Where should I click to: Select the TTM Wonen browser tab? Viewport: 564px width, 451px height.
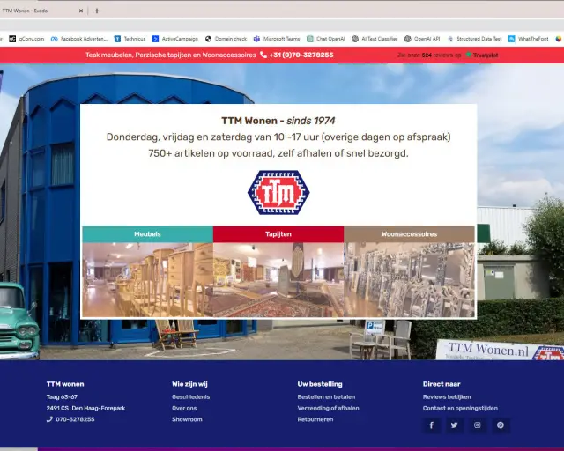point(40,11)
